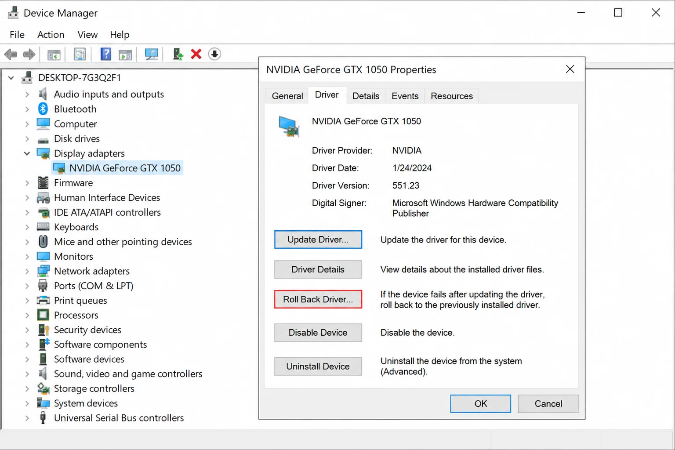Click the Driver Date value 1/24/2024
675x450 pixels.
(x=412, y=168)
